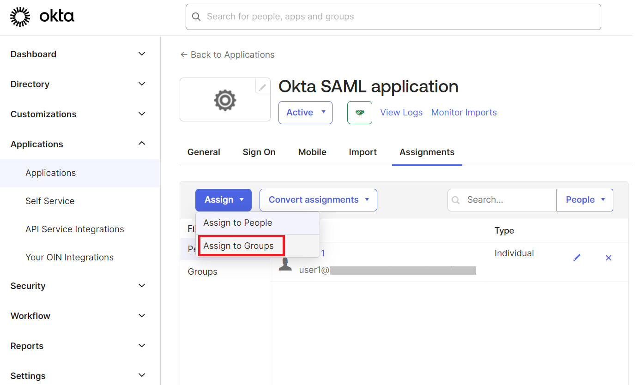
Task: Click the gear application logo image
Action: [225, 100]
